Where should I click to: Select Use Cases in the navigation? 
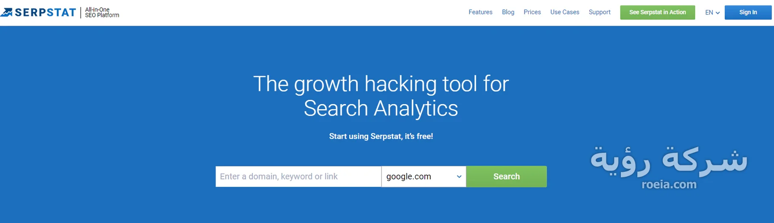click(565, 12)
